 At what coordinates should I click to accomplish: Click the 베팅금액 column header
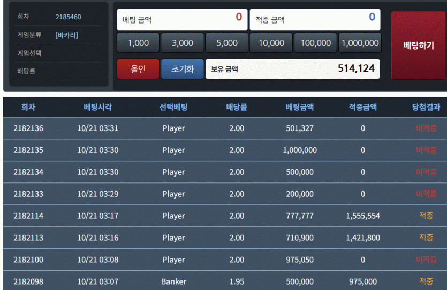point(300,107)
